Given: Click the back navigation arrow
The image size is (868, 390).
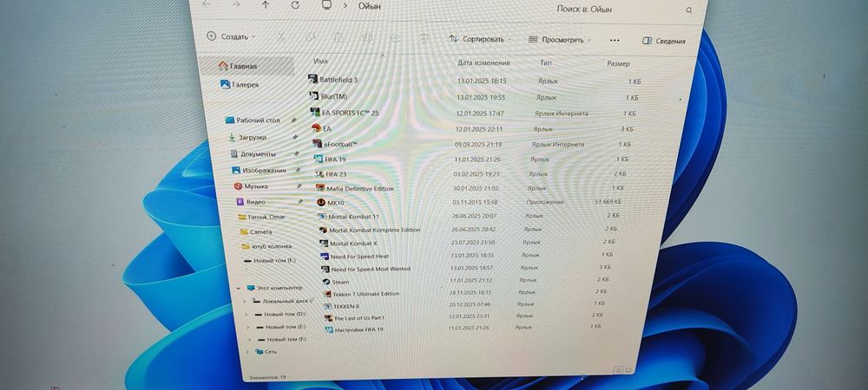Looking at the screenshot, I should (x=206, y=3).
